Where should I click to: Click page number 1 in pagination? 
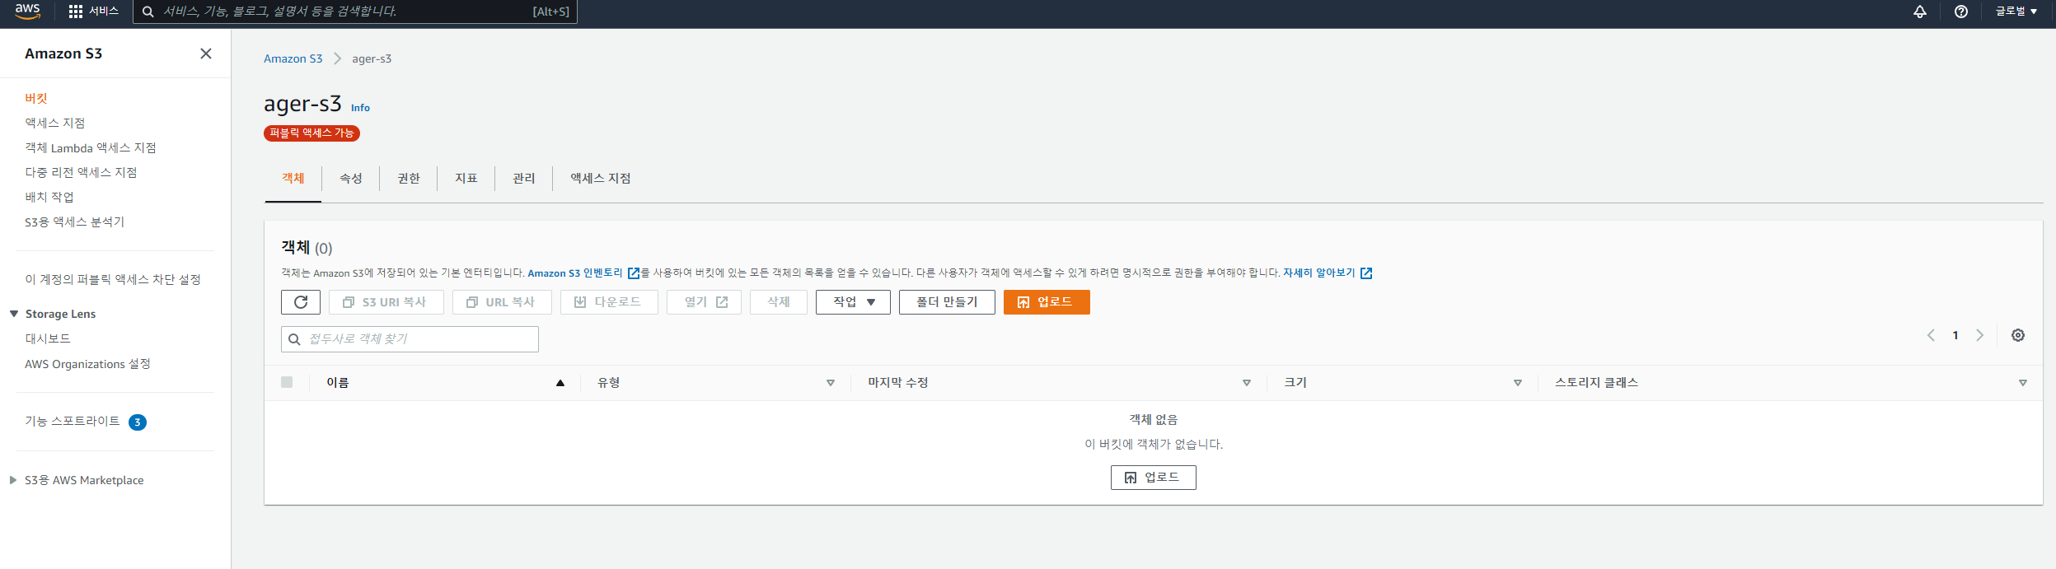(1955, 335)
